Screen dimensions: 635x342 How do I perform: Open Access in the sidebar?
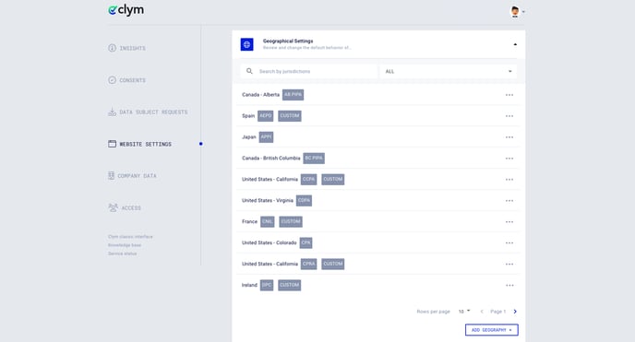tap(125, 207)
